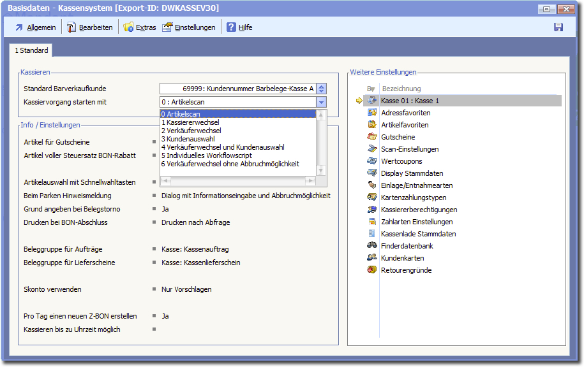Open the Gutscheine settings icon

coord(372,137)
